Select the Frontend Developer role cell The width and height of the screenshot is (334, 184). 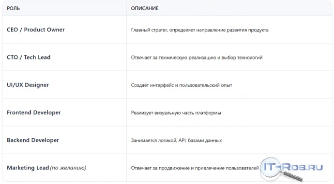64,113
